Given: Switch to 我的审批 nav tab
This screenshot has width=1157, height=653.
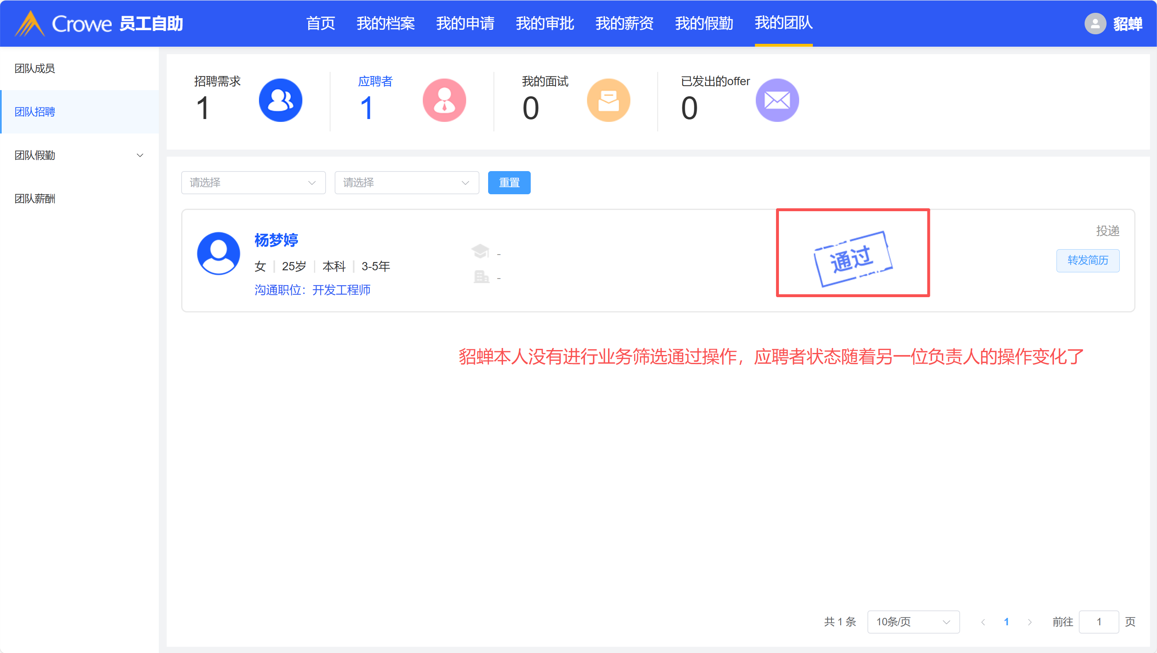Looking at the screenshot, I should click(544, 23).
